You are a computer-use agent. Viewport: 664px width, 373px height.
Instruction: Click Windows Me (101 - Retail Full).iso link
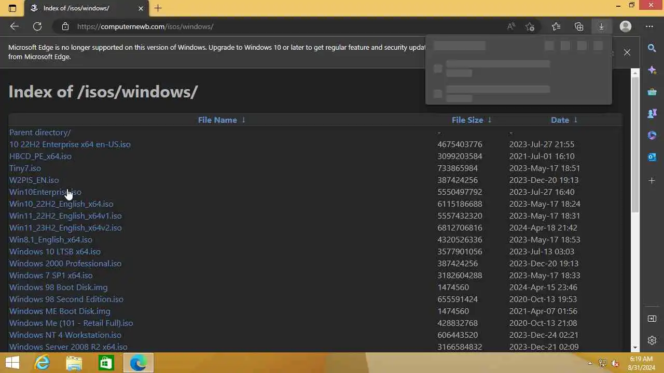[71, 323]
